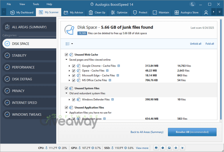Open the Maintain tab
Screen dimensions: 224x152
coord(161,12)
